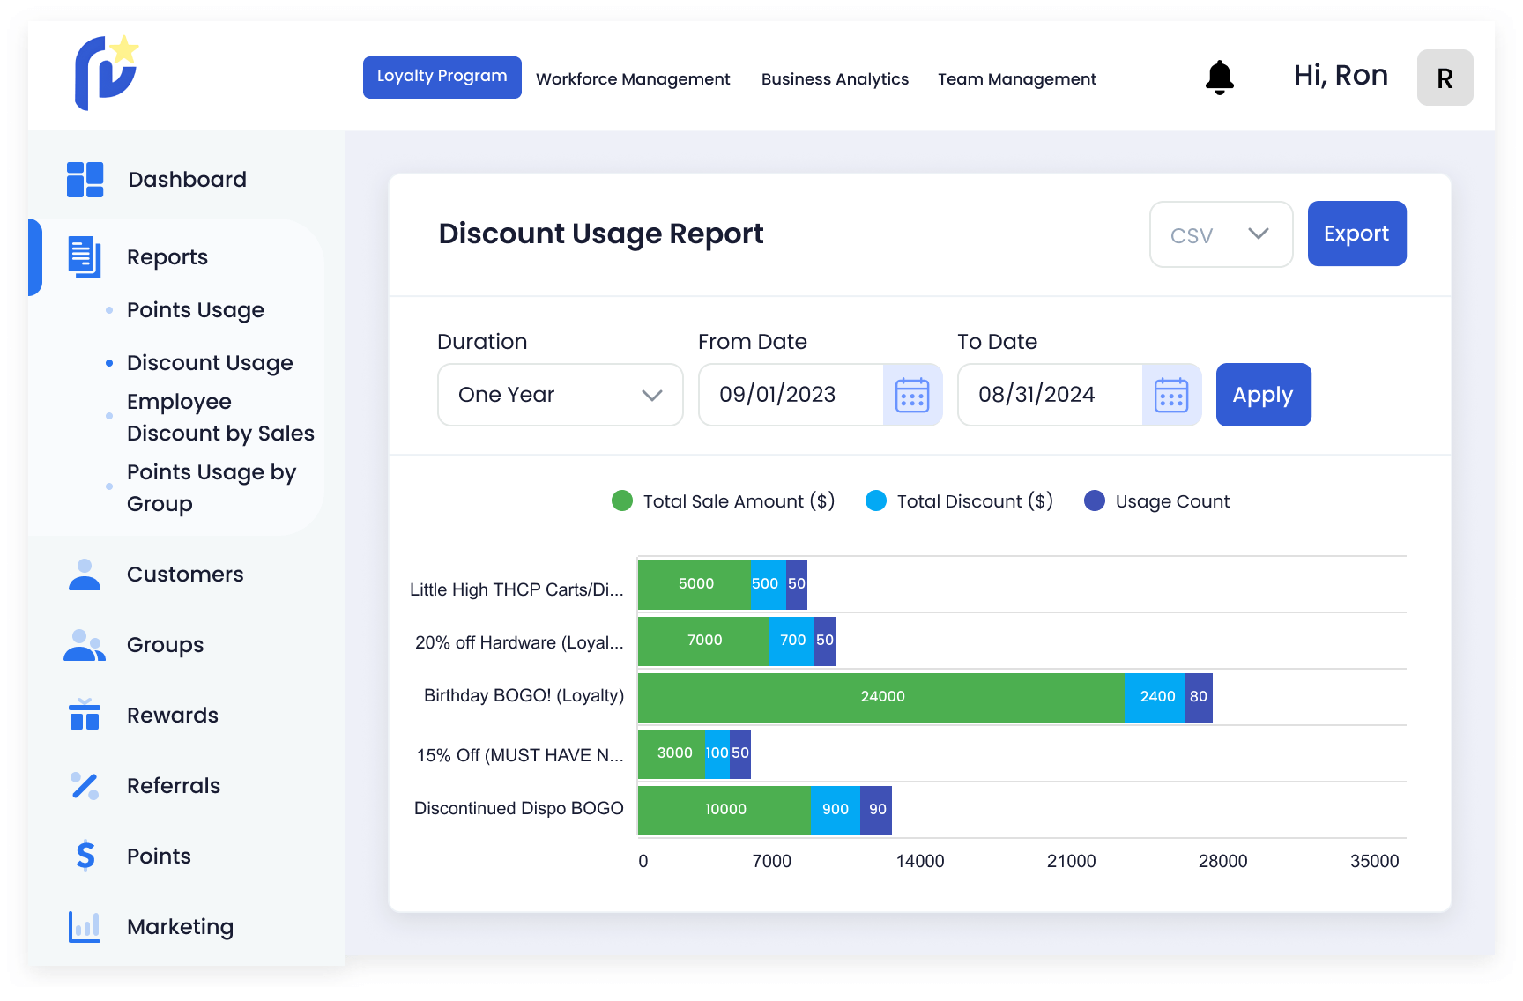Click the Customers person icon

pyautogui.click(x=85, y=575)
